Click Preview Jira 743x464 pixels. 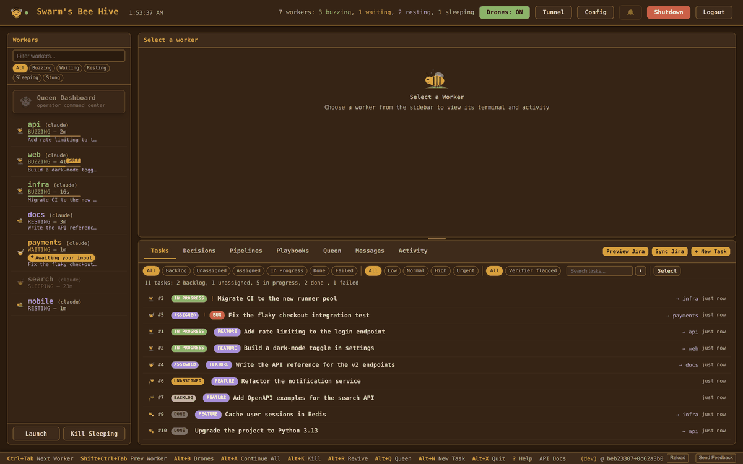(x=625, y=251)
